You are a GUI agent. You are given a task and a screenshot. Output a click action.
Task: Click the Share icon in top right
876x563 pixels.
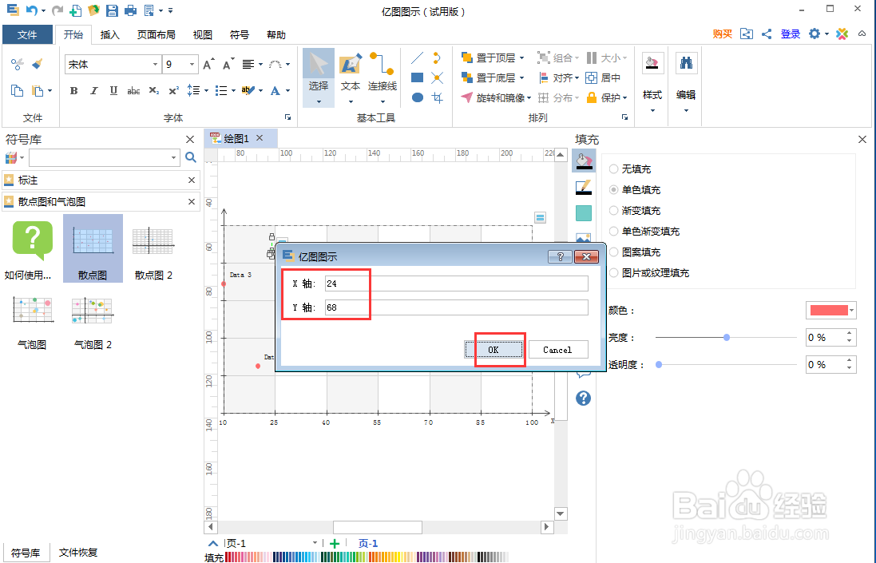(x=767, y=34)
